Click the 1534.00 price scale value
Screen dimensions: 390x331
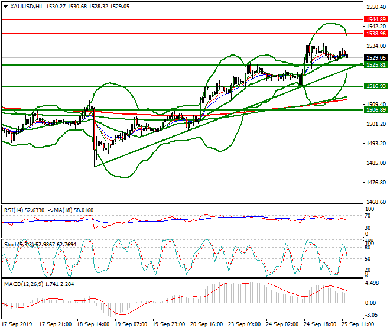point(376,46)
